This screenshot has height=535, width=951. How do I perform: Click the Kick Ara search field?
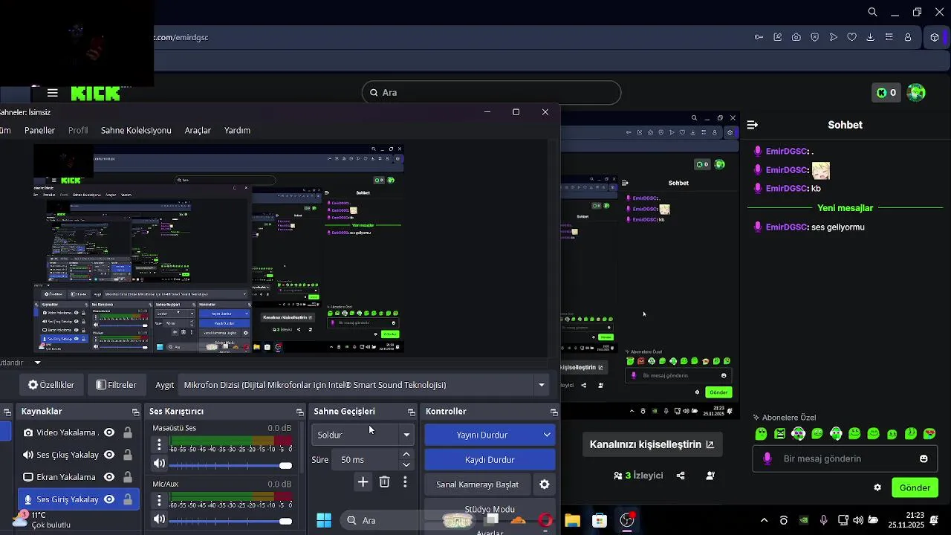tap(492, 93)
